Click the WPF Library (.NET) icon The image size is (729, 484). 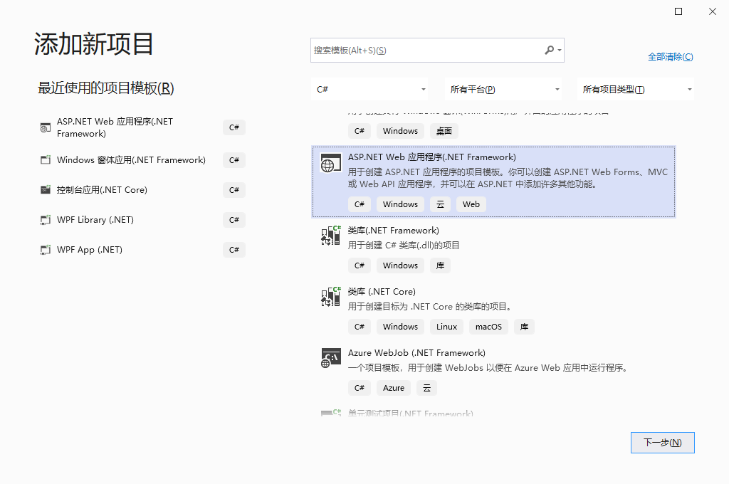point(45,220)
